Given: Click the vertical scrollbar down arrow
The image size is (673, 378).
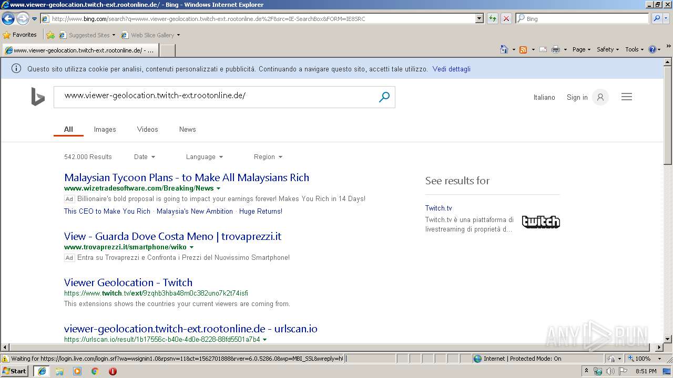Looking at the screenshot, I should (668, 339).
